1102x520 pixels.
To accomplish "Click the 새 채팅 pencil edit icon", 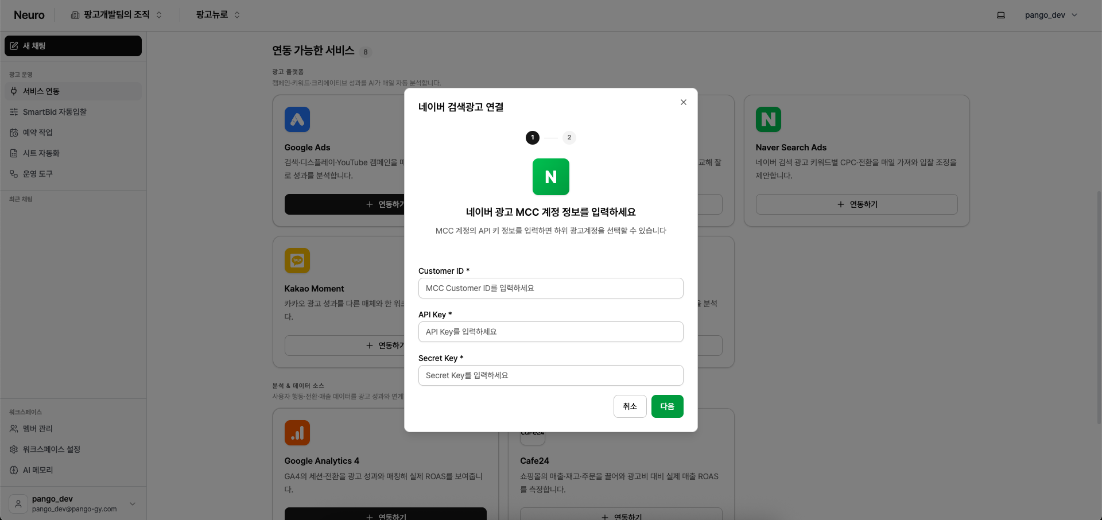I will pos(14,46).
